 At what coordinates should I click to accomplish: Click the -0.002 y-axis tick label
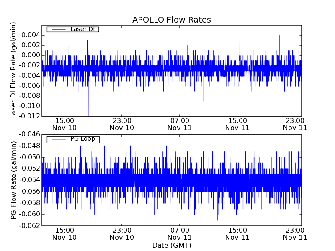point(29,65)
